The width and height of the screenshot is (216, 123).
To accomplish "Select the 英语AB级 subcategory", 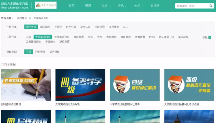I will tap(183, 37).
